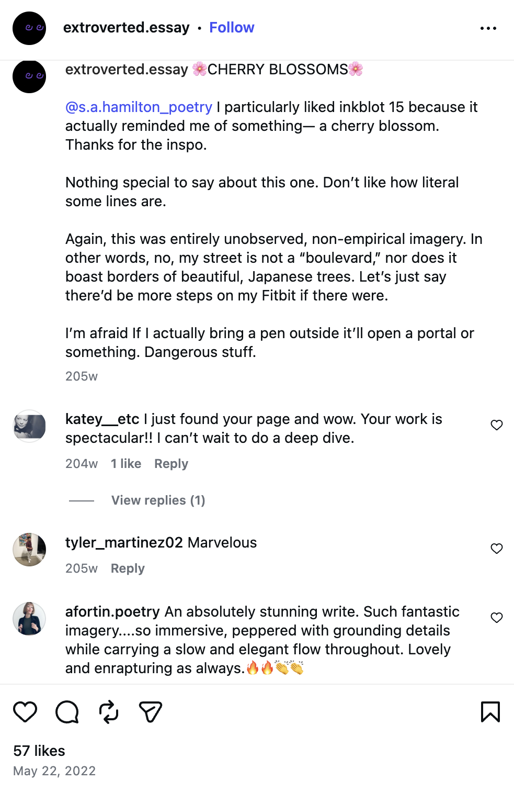Like the post with heart icon

click(25, 712)
